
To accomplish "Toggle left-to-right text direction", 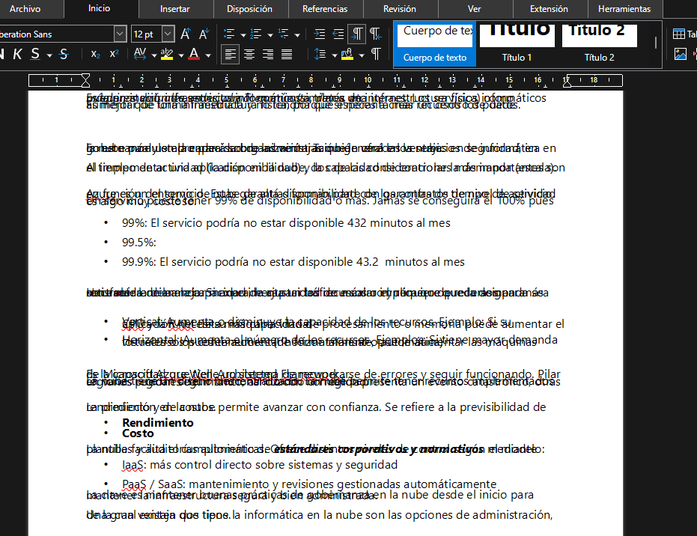I will [358, 34].
